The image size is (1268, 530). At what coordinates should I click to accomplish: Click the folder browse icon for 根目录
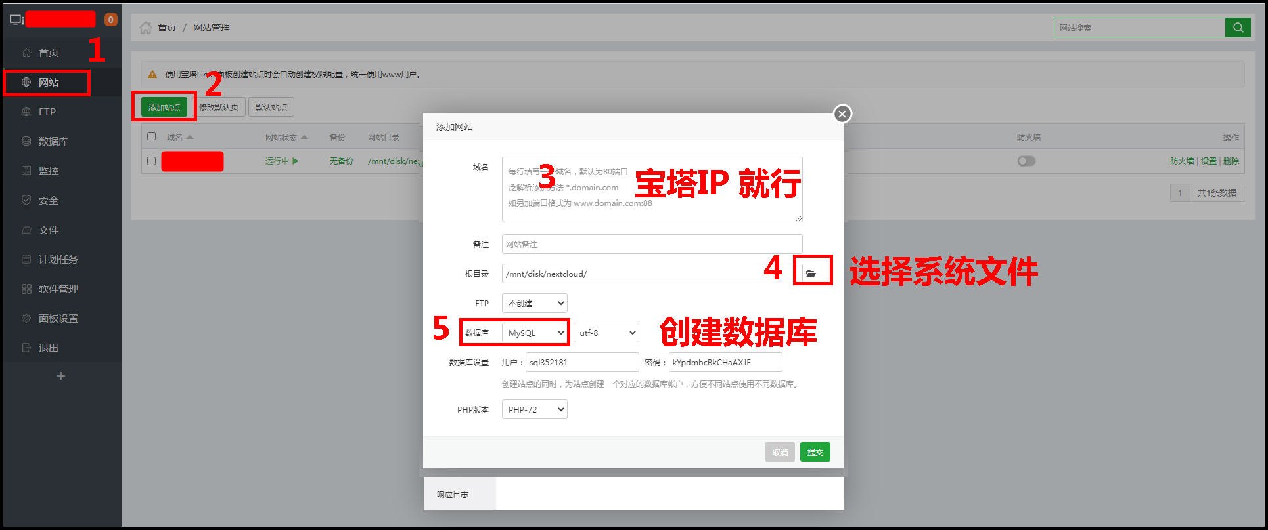coord(811,274)
